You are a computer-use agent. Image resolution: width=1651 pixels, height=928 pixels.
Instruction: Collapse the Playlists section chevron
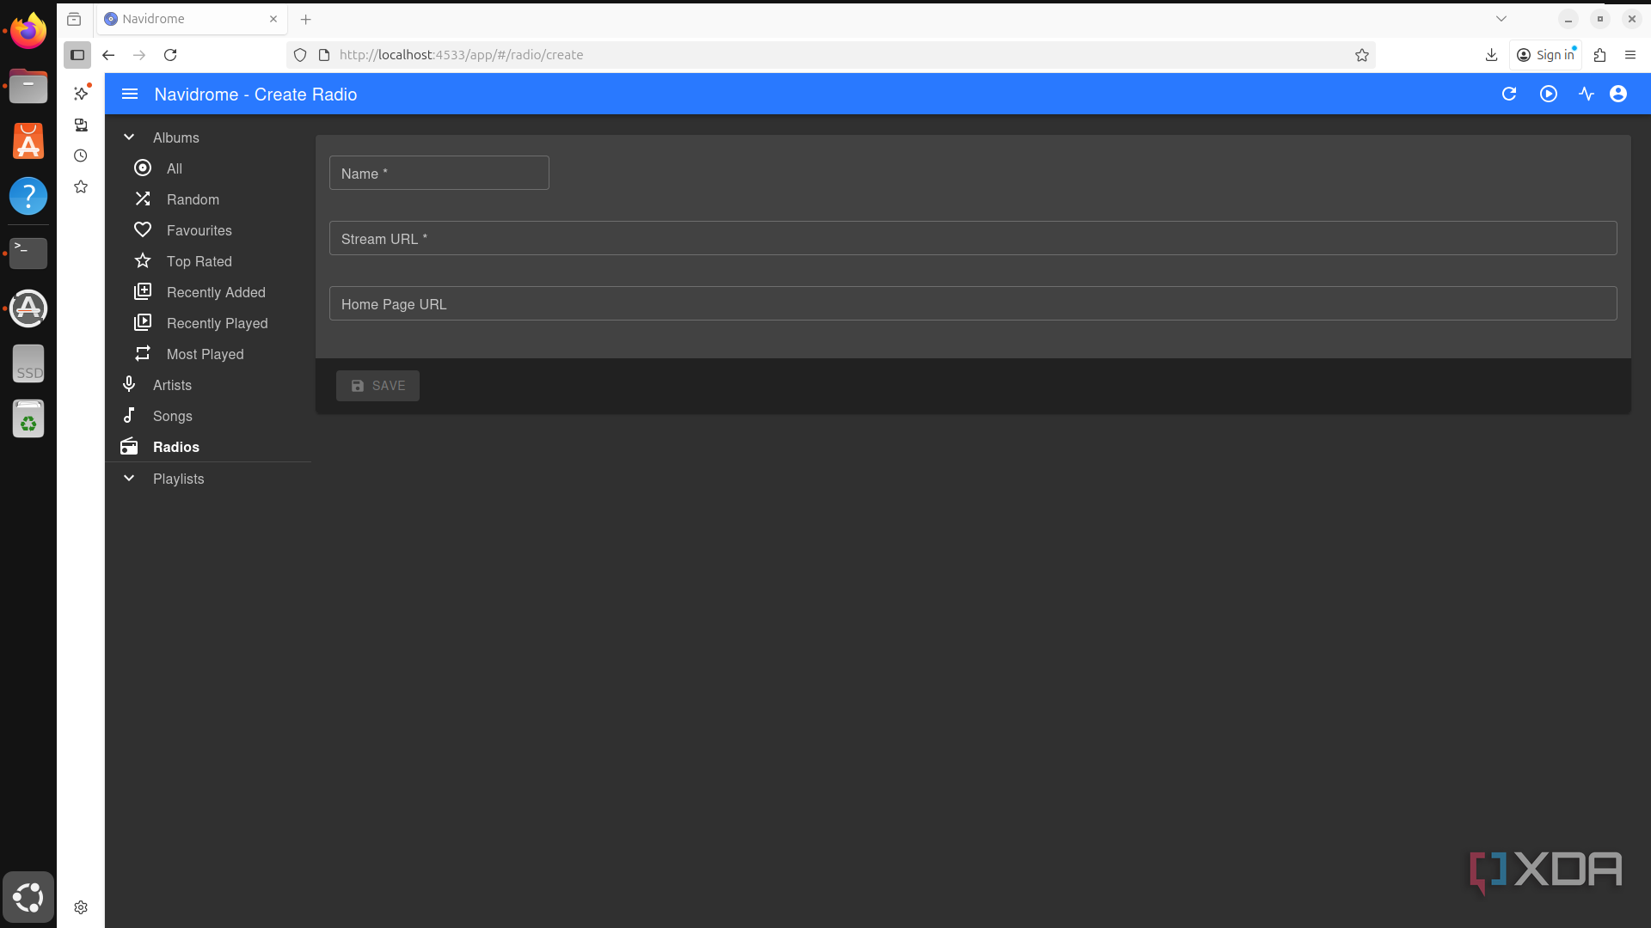point(129,479)
